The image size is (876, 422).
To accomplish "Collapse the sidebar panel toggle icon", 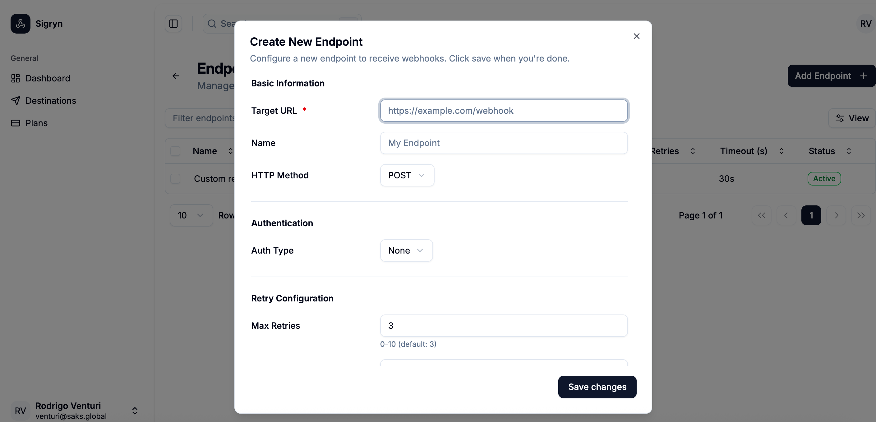I will 173,24.
